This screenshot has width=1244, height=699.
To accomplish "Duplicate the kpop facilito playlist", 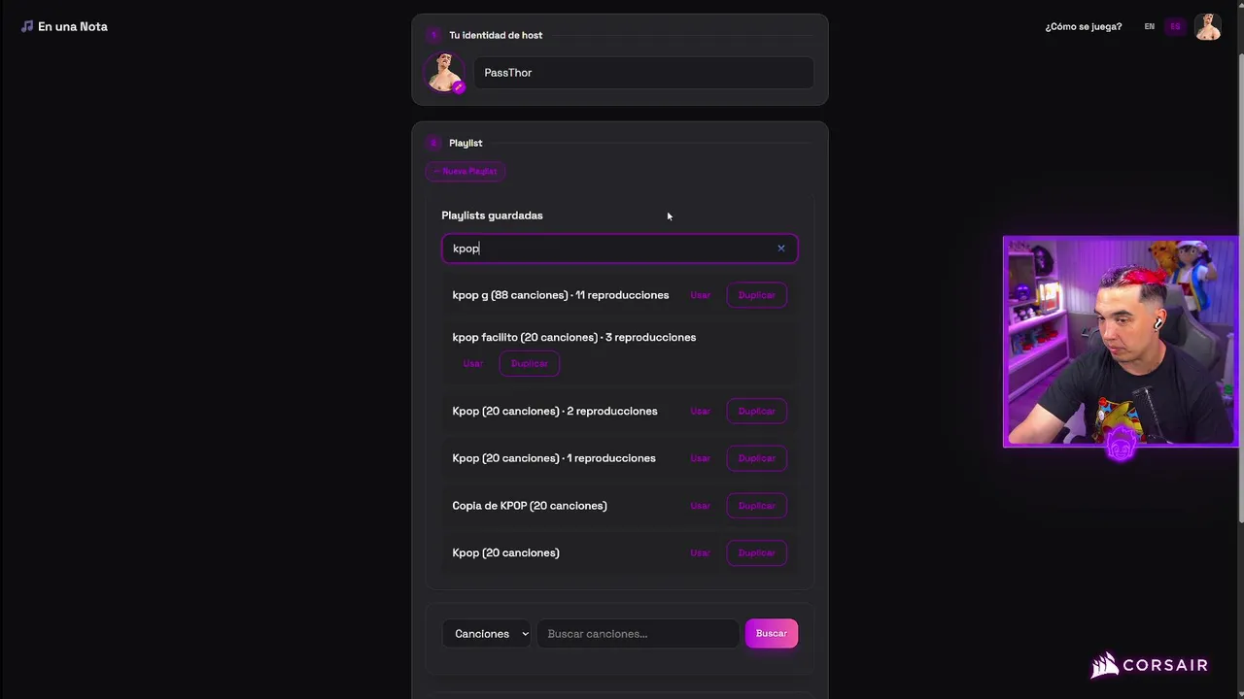I will point(530,363).
